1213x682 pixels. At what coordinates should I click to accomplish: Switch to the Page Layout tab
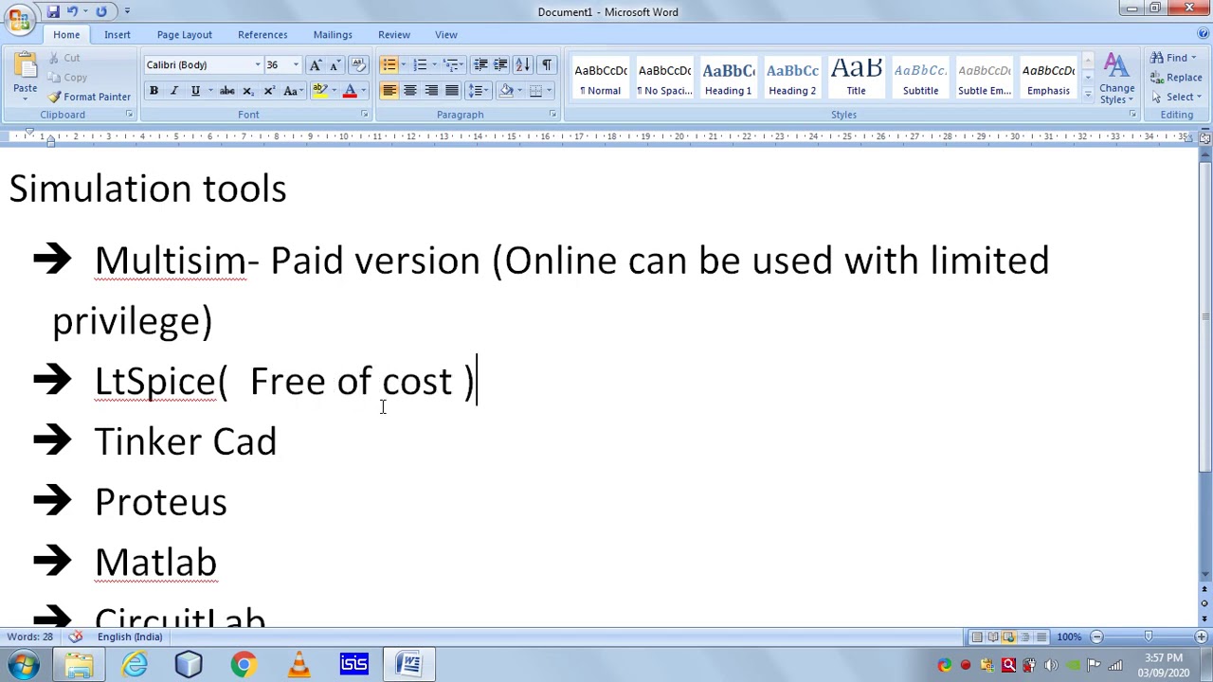coord(185,34)
